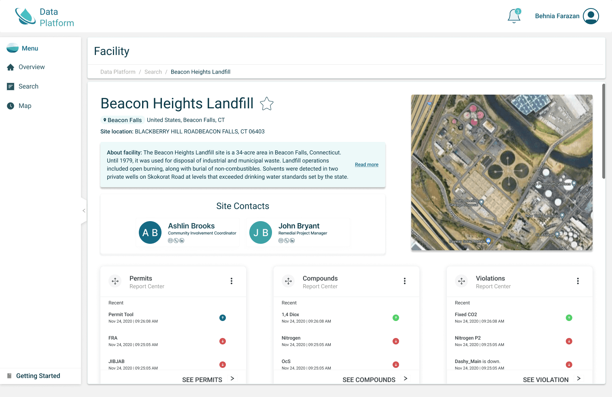This screenshot has height=397, width=612.
Task: Collapse the sidebar with arrow handle
Action: [x=84, y=211]
